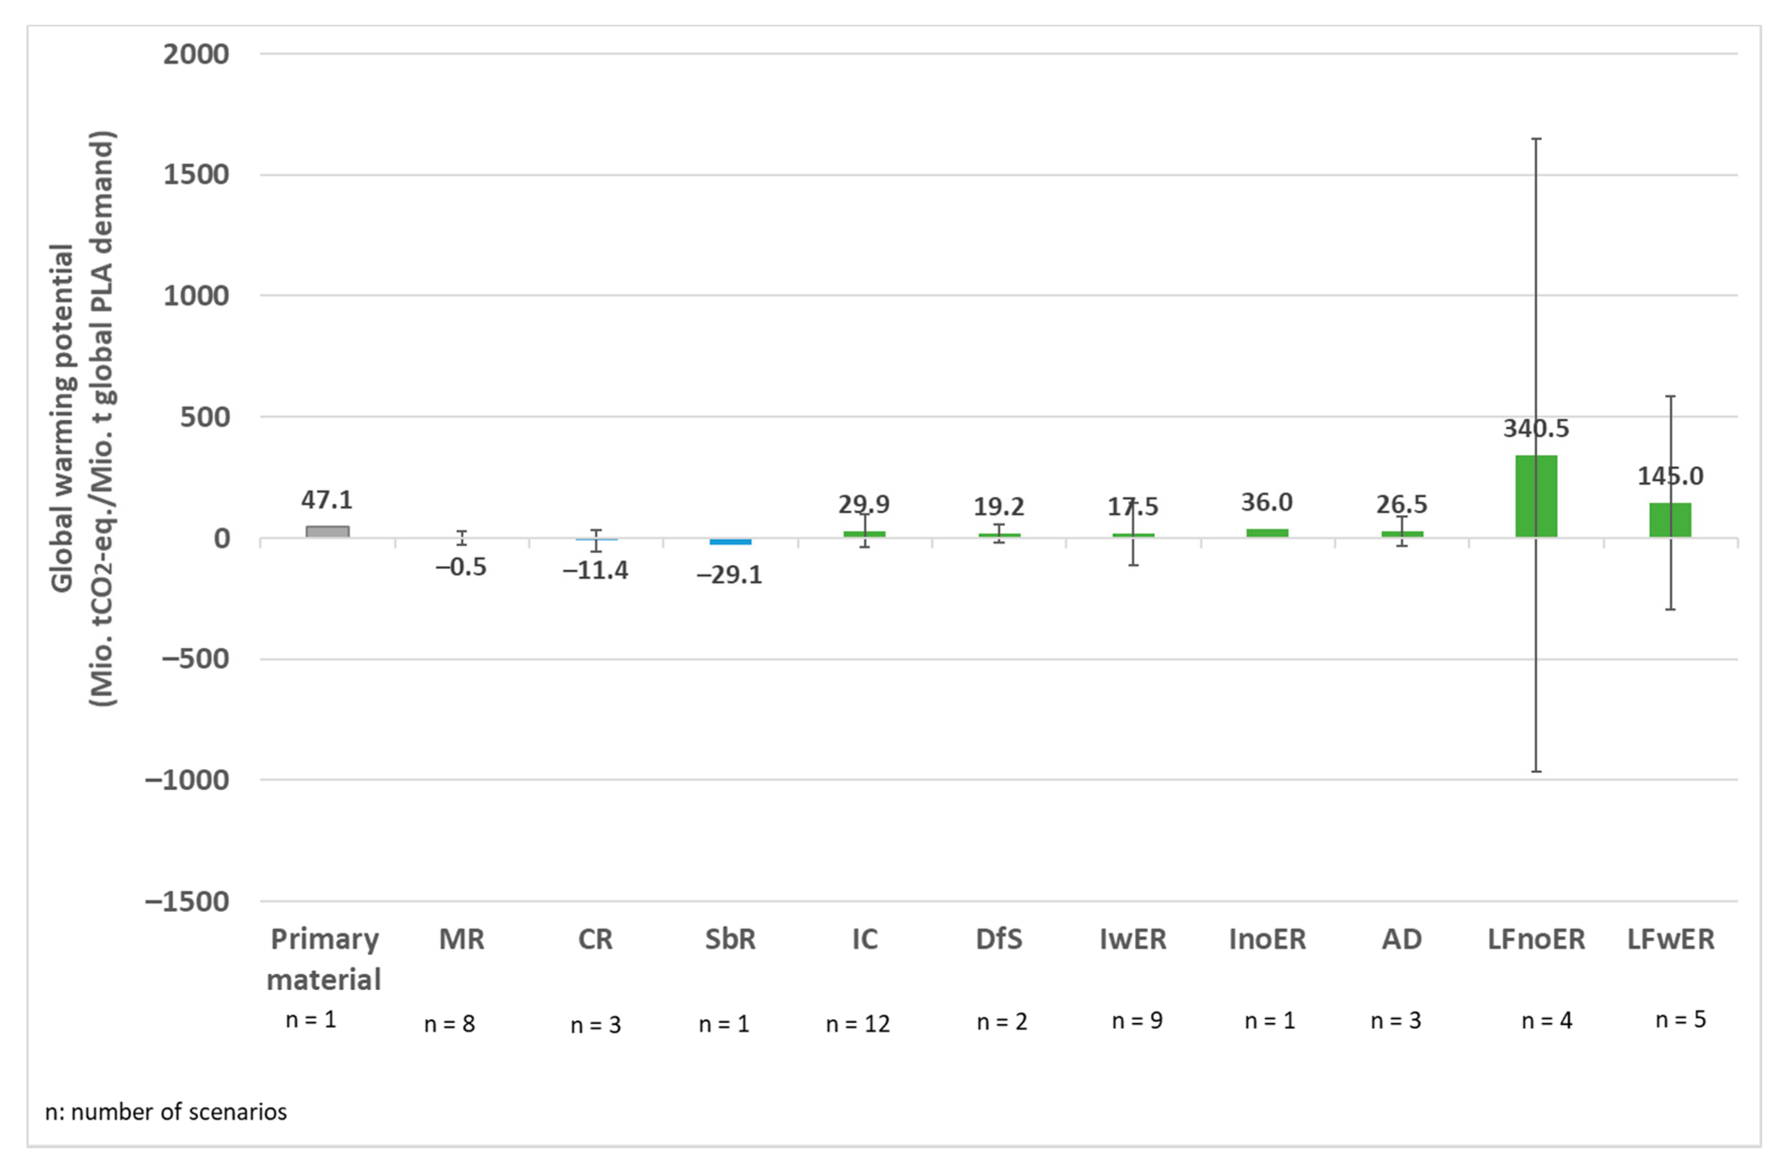The image size is (1785, 1168).
Task: Click the "n = 9" scenario count
Action: click(x=1137, y=1020)
